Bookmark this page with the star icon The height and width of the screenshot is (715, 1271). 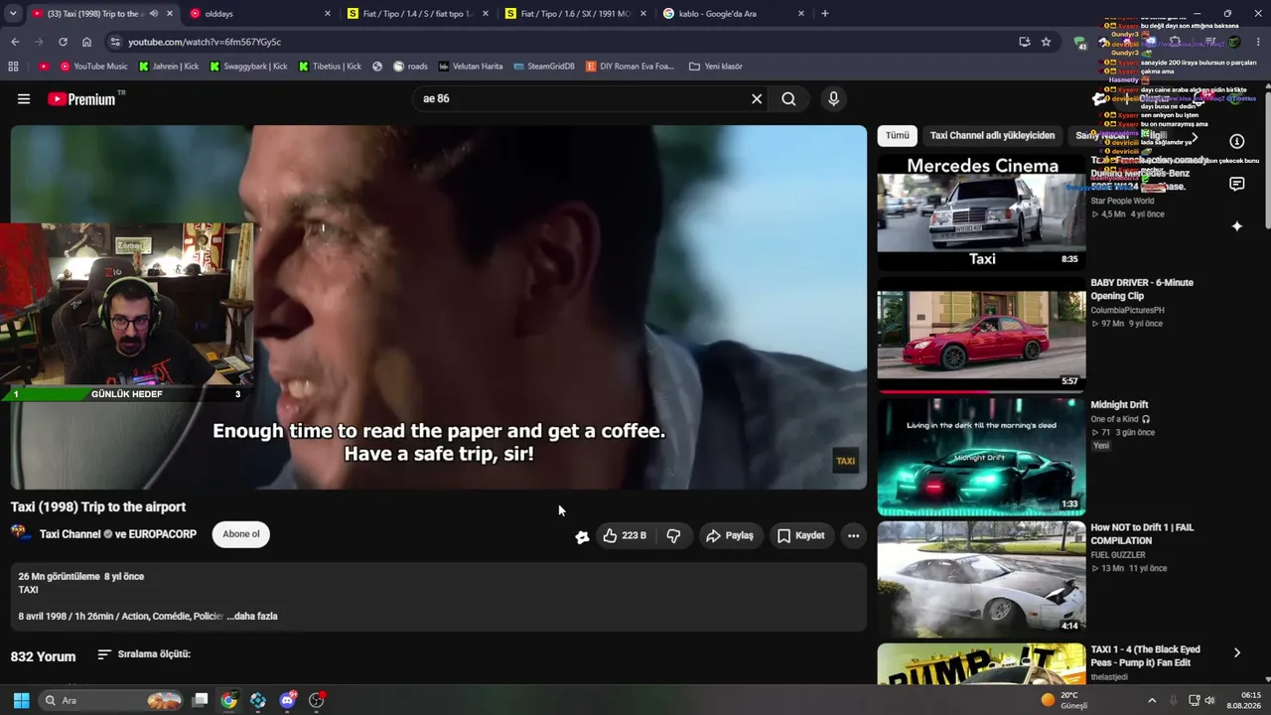coord(1046,42)
